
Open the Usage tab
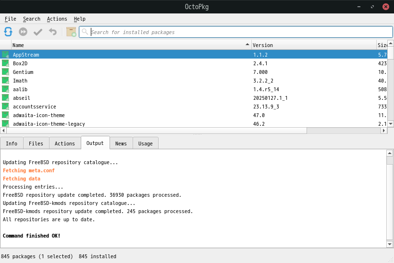pos(146,143)
